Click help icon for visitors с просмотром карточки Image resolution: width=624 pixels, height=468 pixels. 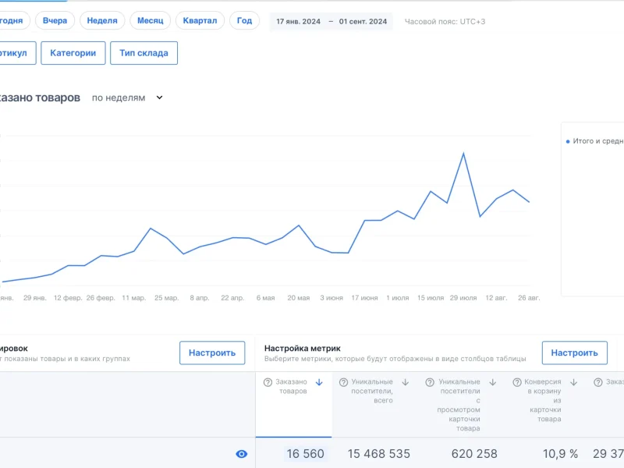tap(431, 382)
